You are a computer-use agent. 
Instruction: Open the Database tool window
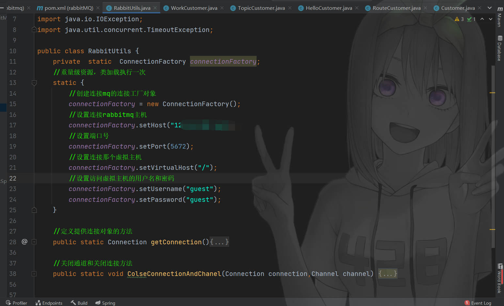(500, 48)
